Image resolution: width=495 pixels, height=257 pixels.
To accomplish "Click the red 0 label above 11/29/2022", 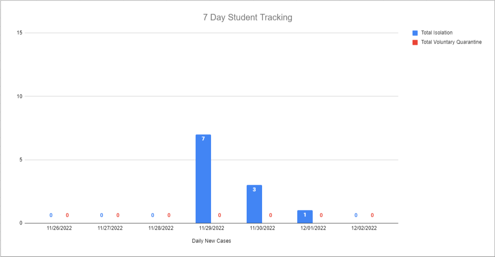I will coord(219,216).
